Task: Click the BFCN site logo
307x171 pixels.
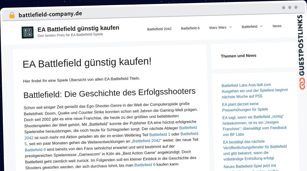Action: tap(27, 32)
